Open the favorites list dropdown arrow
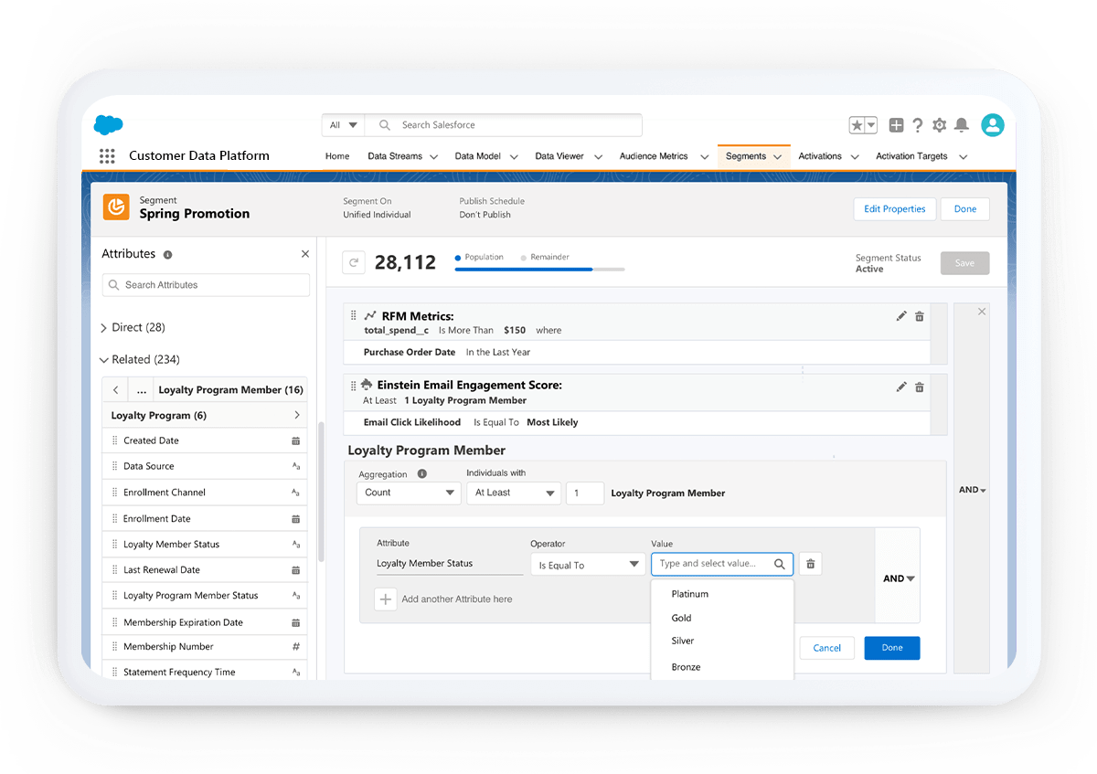This screenshot has width=1097, height=774. pos(871,125)
